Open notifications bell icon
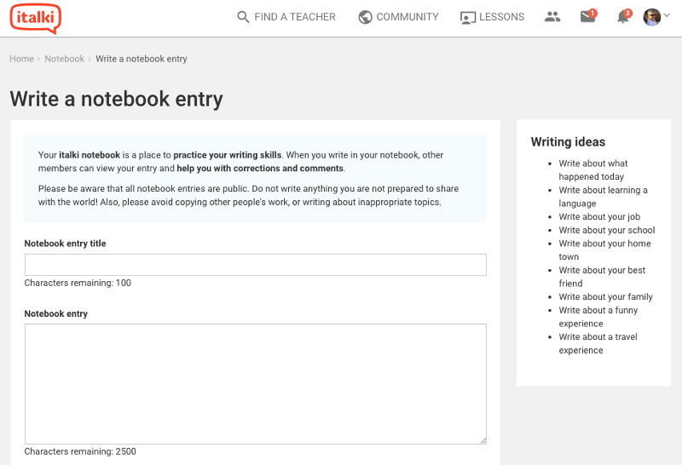682x465 pixels. click(623, 17)
